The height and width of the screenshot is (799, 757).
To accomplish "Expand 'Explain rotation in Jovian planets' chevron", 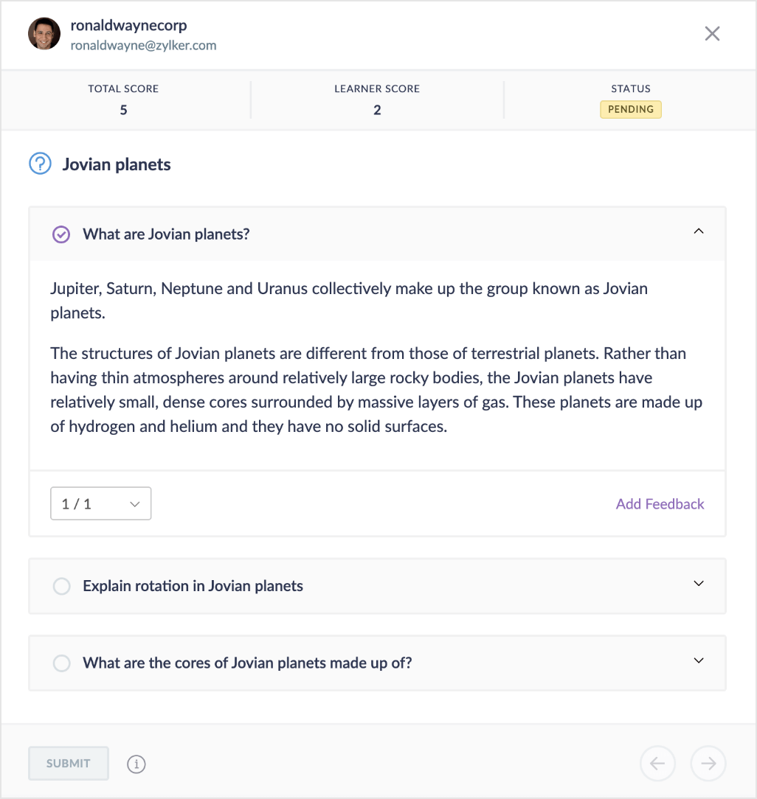I will [699, 584].
